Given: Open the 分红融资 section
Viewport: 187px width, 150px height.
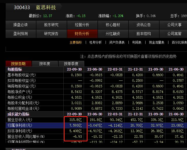Looking at the screenshot, I should (x=113, y=34).
